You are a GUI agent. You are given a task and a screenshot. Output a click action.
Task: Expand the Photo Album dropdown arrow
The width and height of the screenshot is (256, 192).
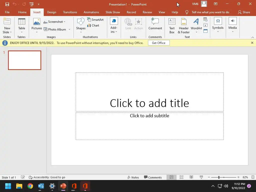coord(69,29)
